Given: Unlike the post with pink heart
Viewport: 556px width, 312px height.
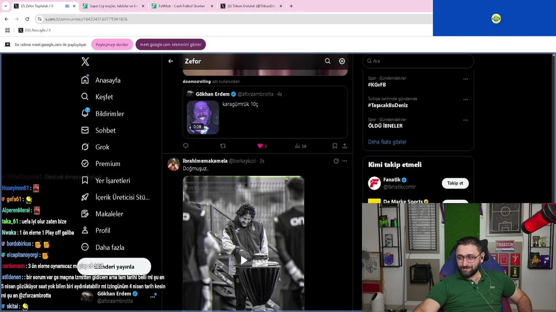Looking at the screenshot, I should pos(260,146).
